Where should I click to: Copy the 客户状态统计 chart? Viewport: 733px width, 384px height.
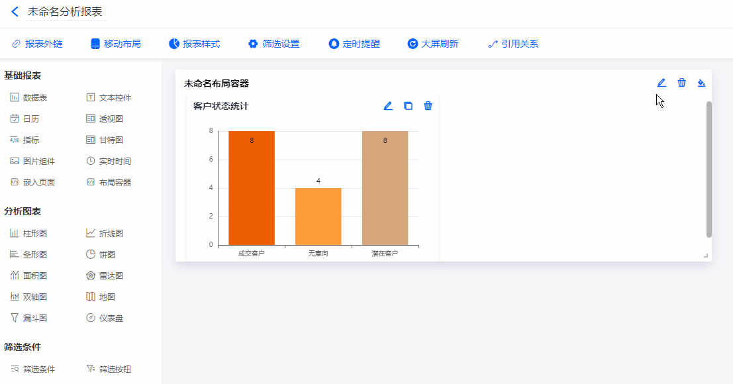pos(408,106)
